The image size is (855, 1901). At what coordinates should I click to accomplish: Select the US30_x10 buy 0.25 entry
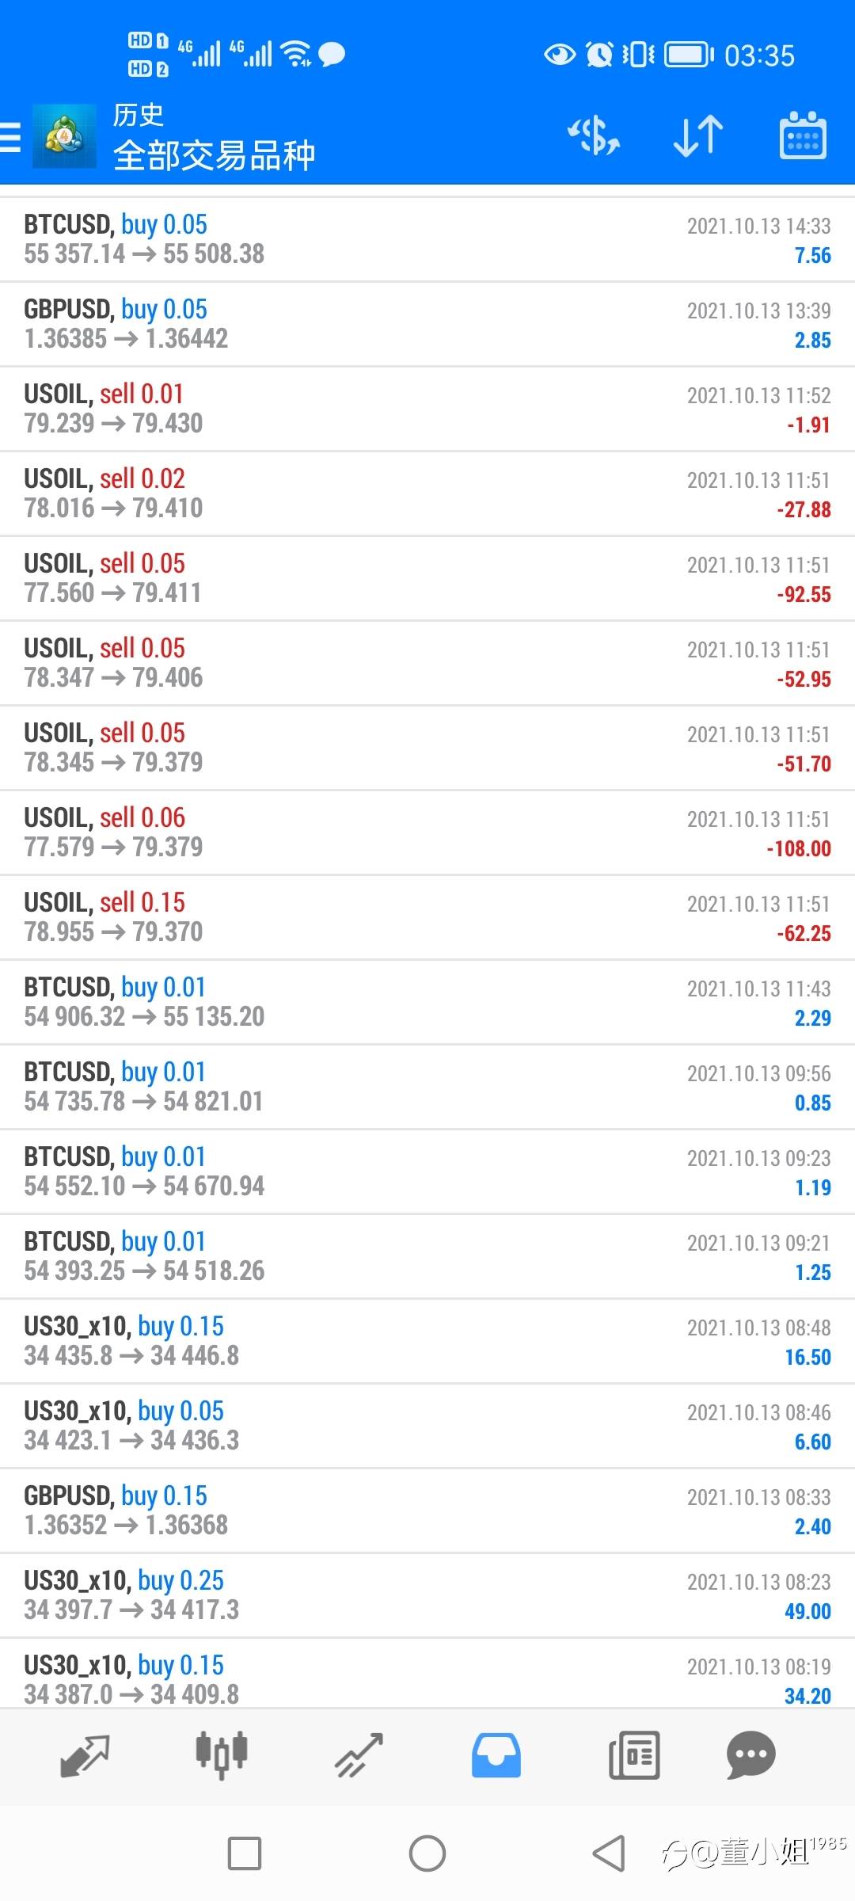coord(427,1595)
